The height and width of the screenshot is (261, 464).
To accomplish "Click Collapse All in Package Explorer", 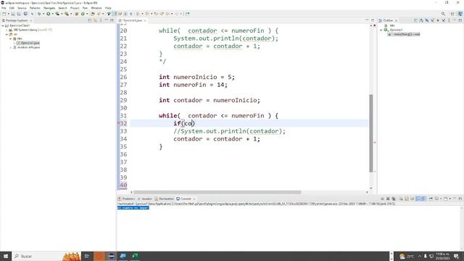I will tap(90, 20).
